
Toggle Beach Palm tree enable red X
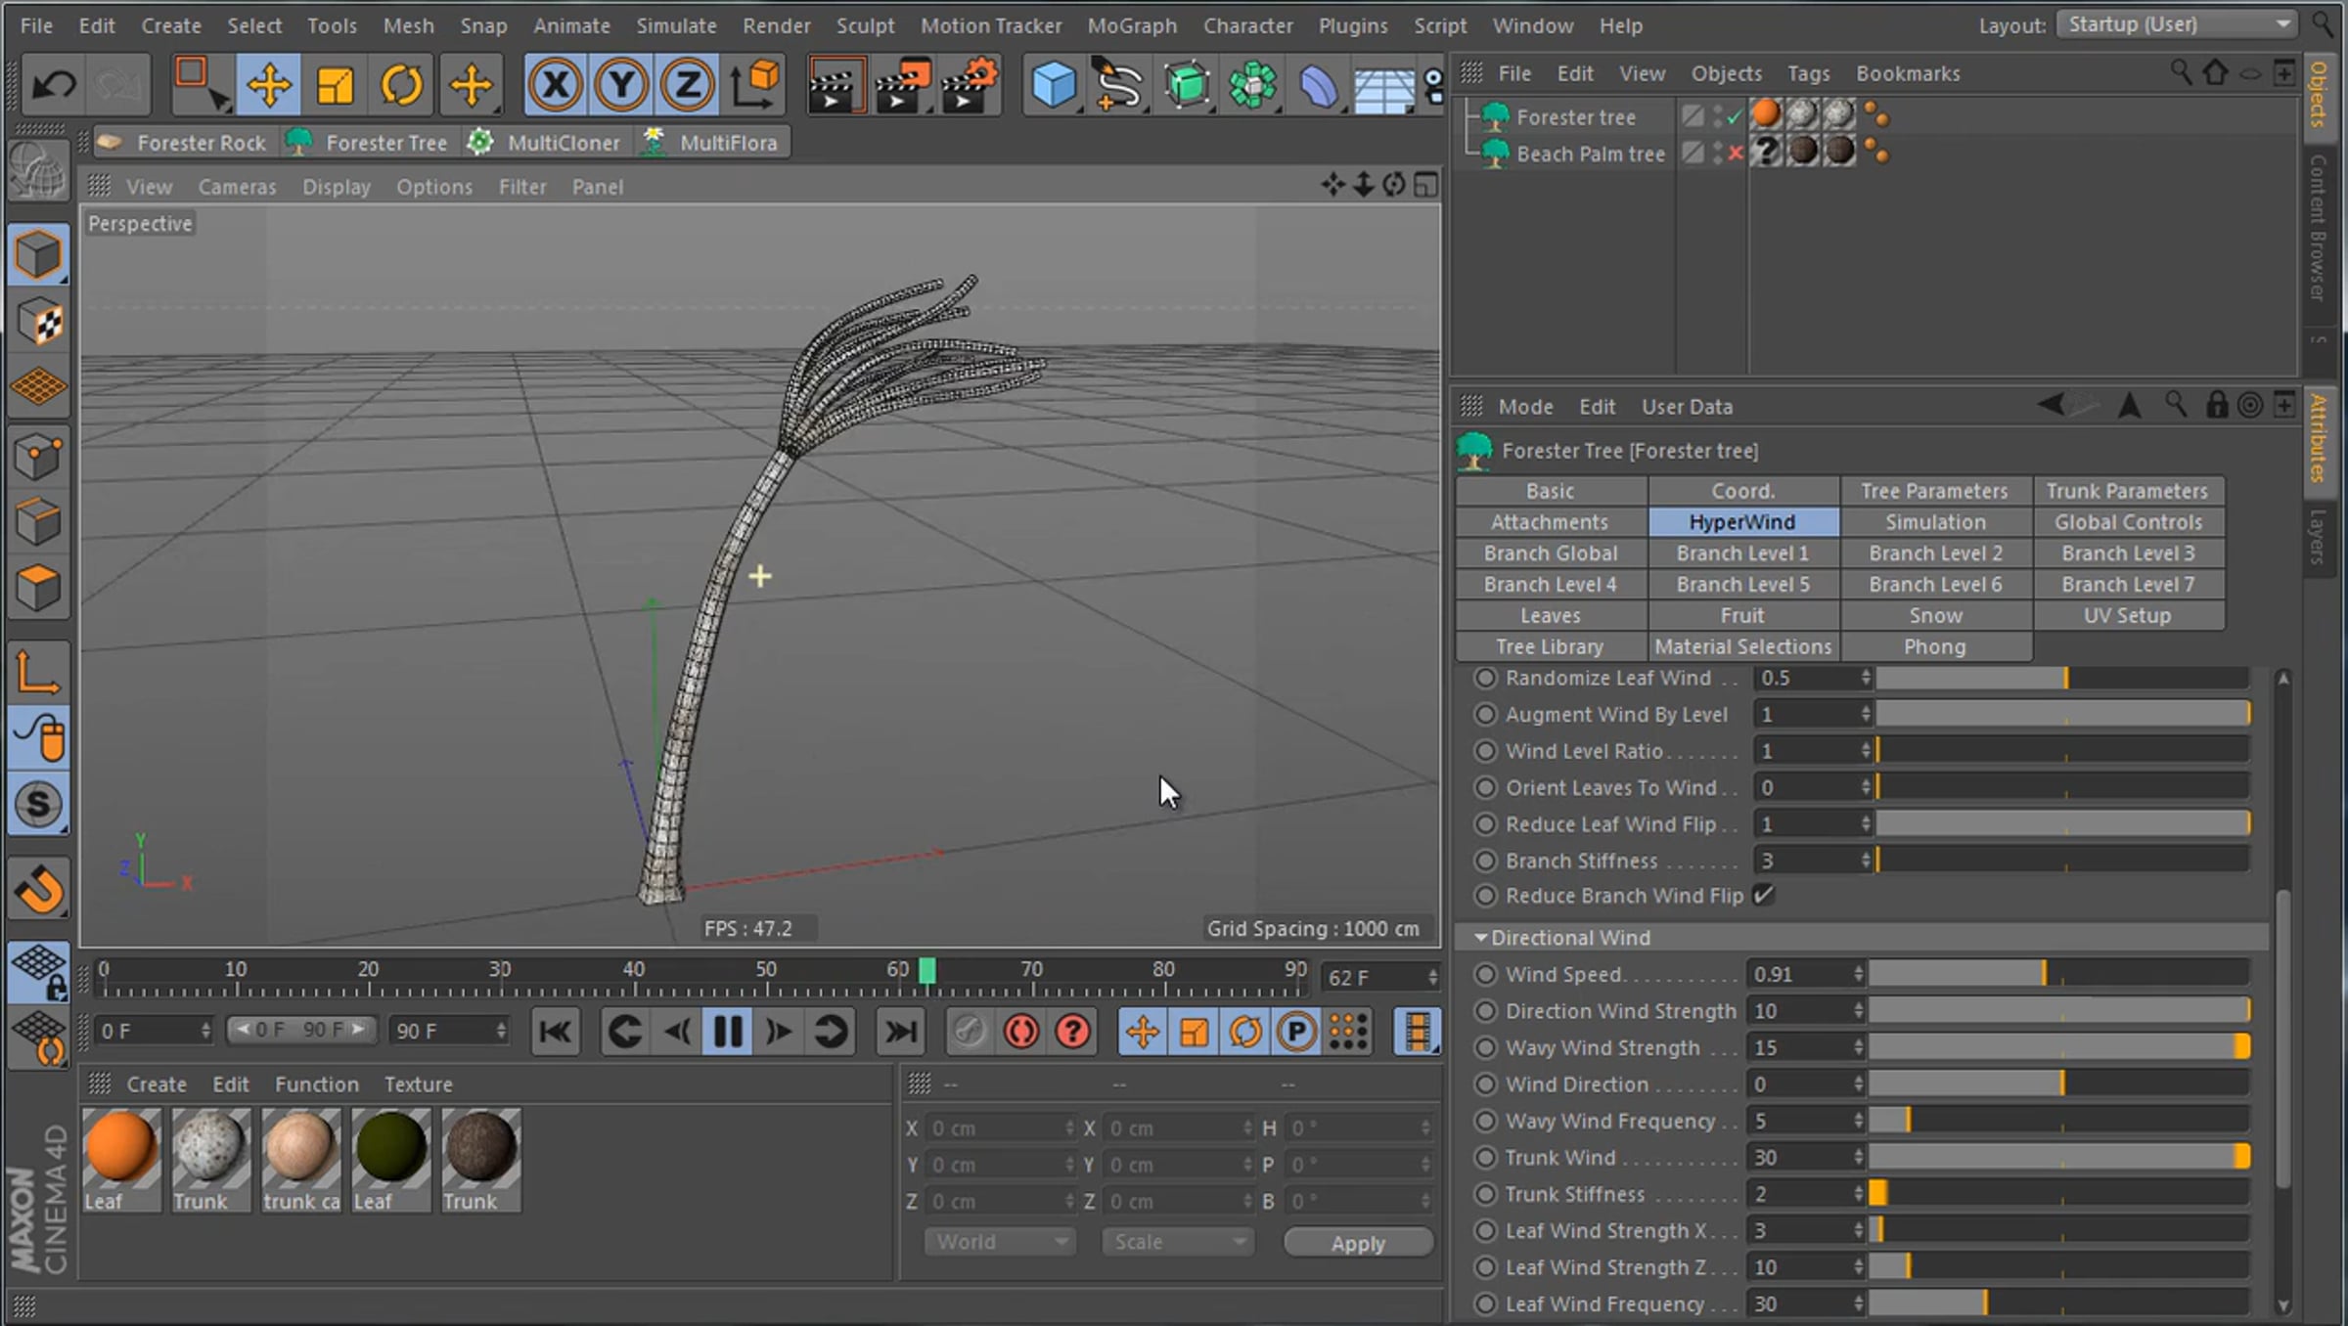tap(1735, 154)
